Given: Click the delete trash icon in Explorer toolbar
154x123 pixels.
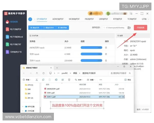Looking at the screenshot, I should point(69,80).
